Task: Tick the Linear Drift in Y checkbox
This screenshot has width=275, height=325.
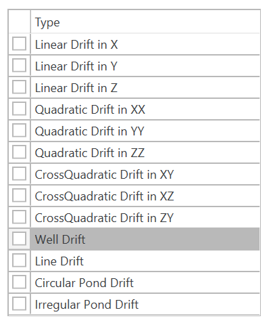Action: click(19, 66)
